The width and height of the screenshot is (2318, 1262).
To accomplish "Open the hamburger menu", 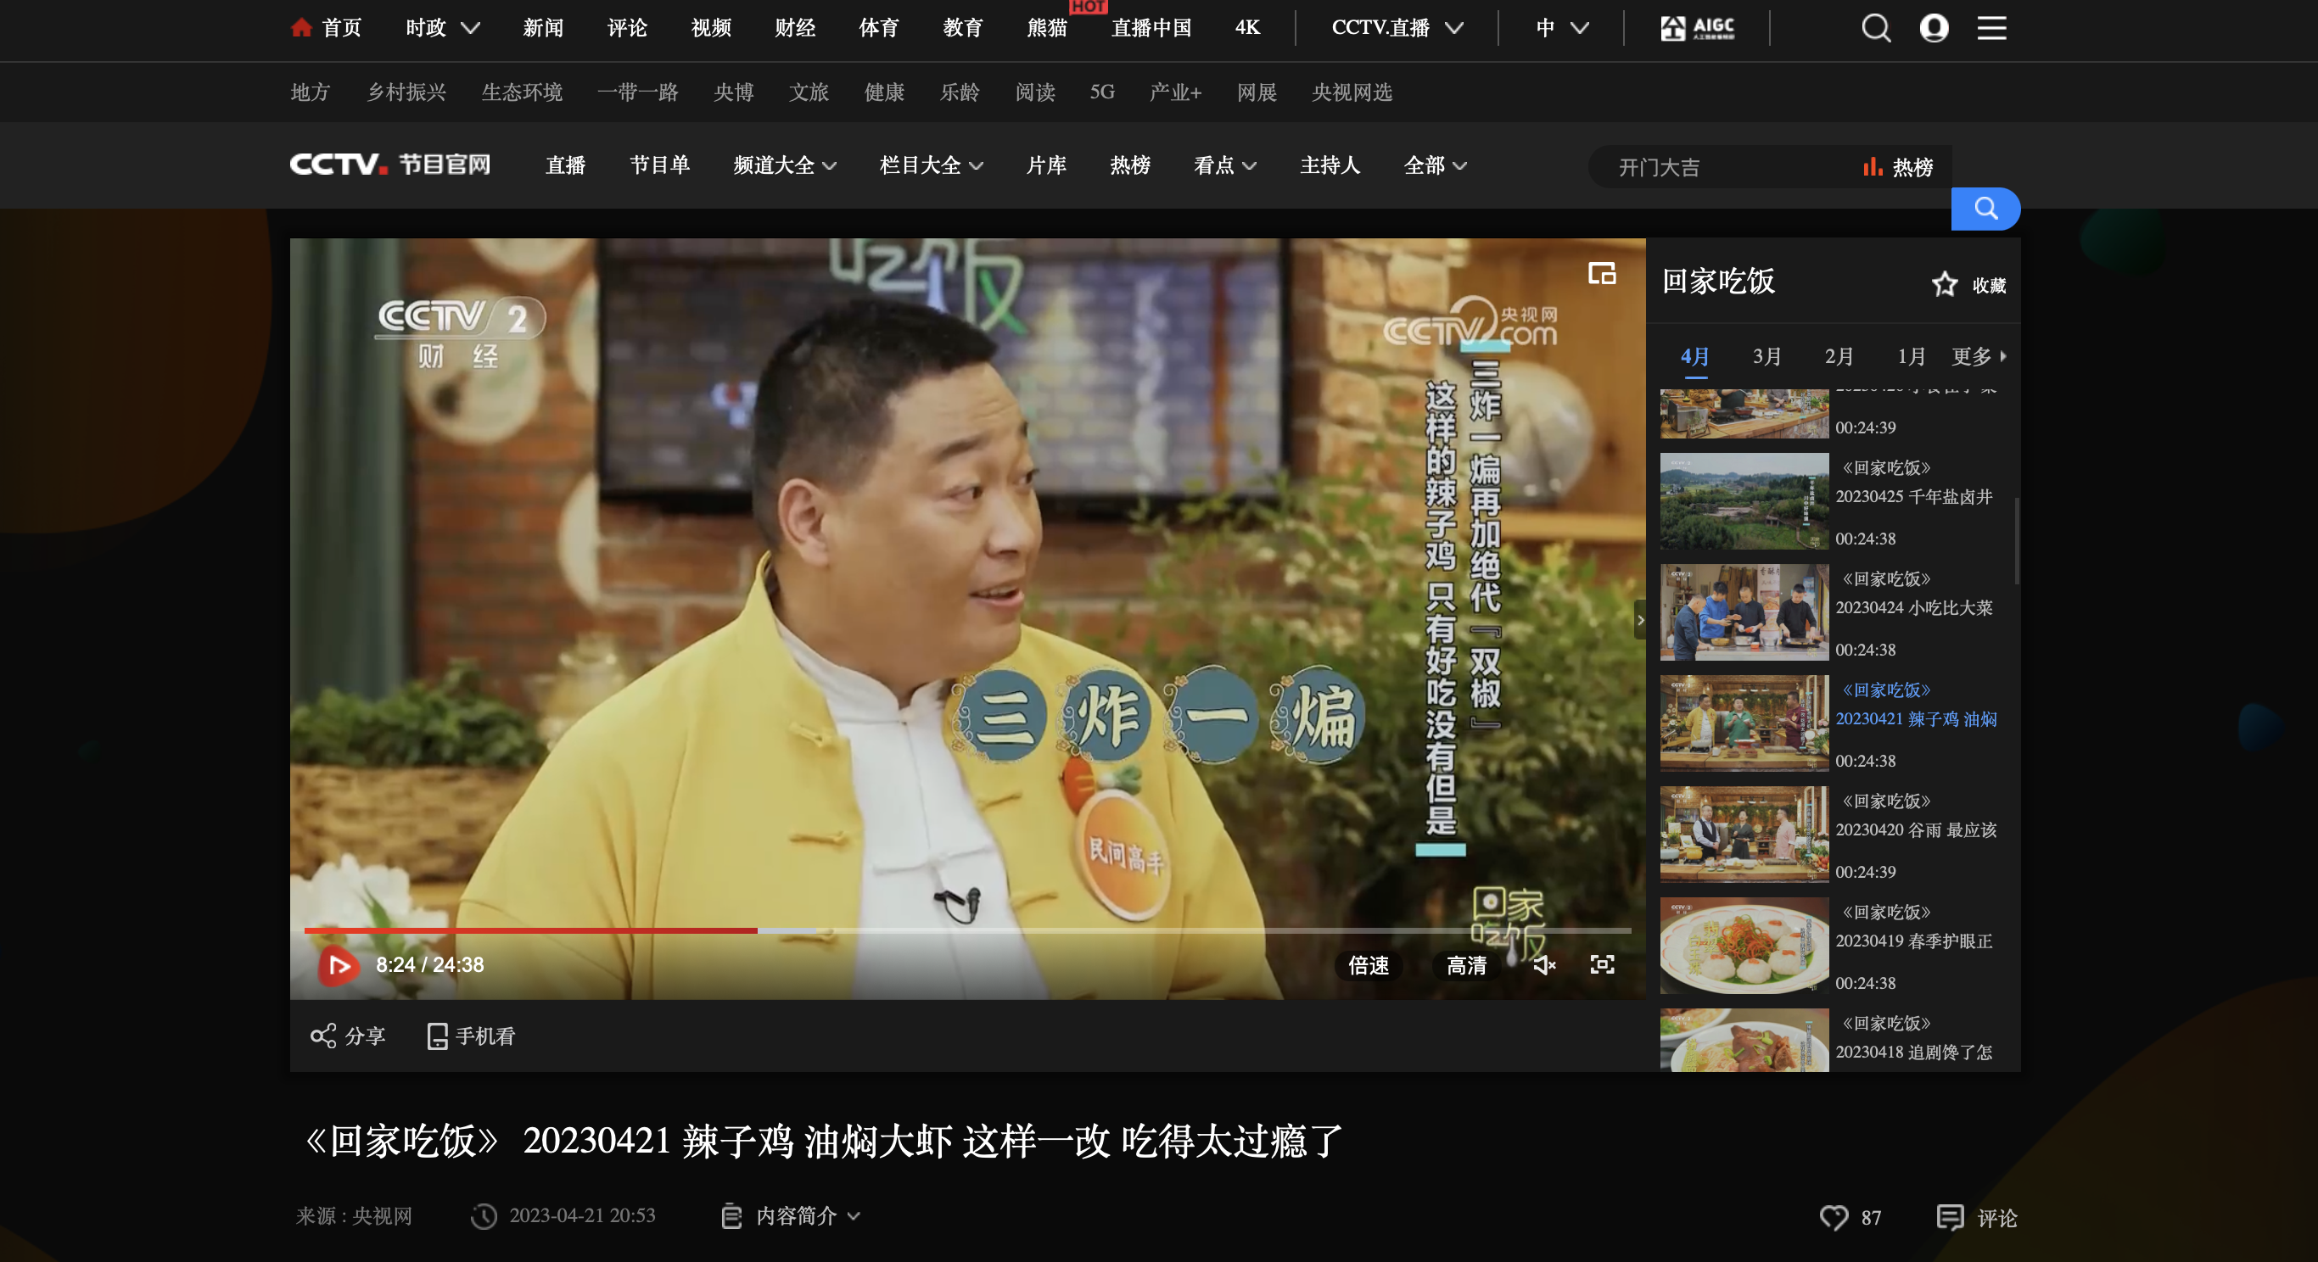I will point(1992,28).
